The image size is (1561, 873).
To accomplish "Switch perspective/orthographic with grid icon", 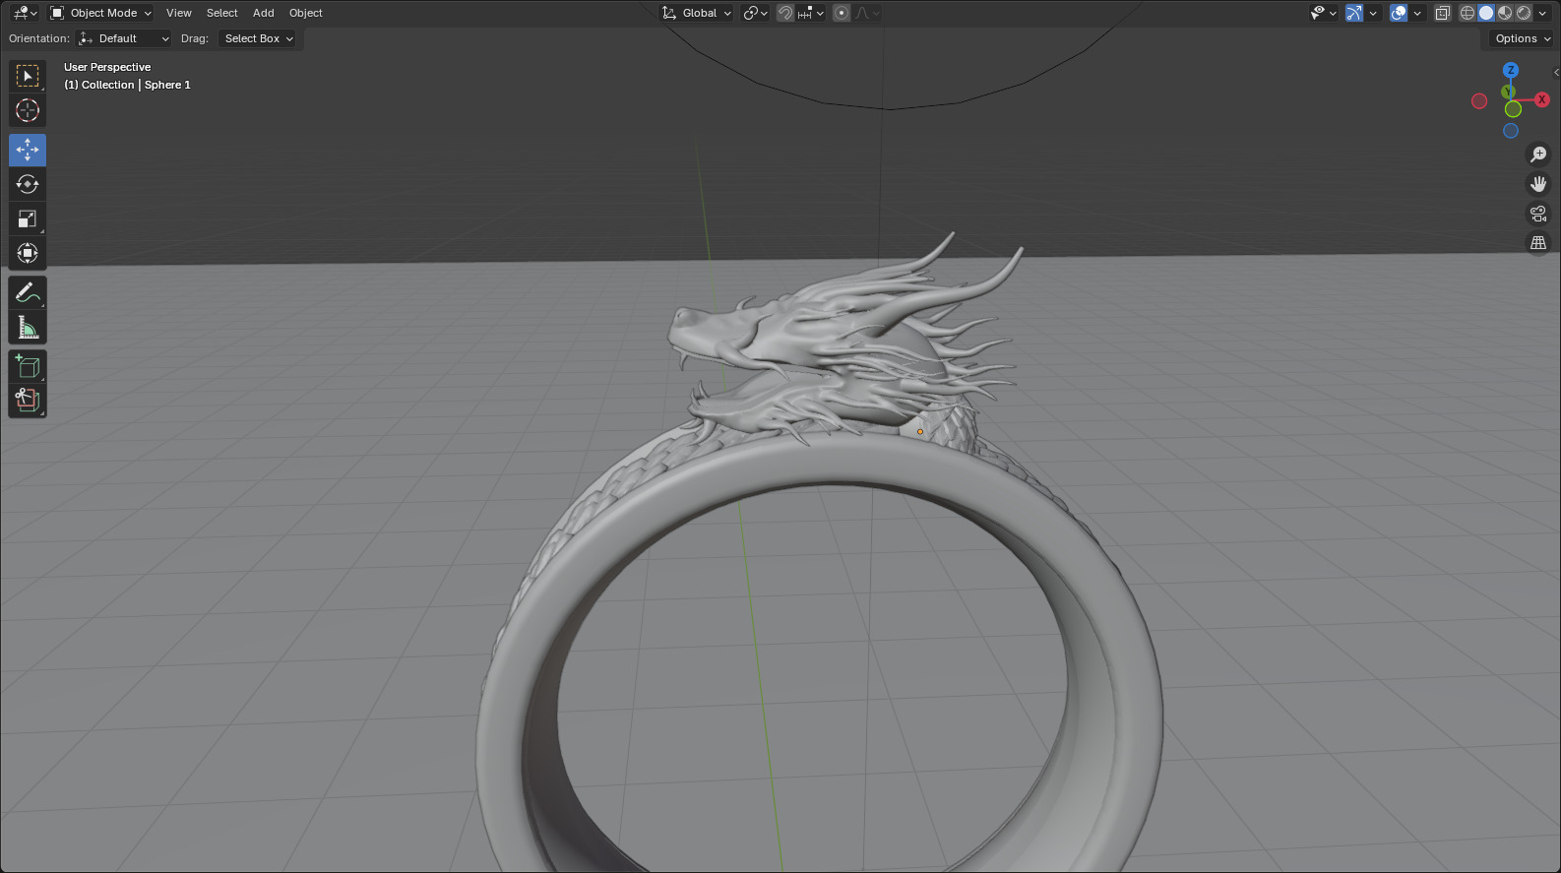I will coord(1537,243).
